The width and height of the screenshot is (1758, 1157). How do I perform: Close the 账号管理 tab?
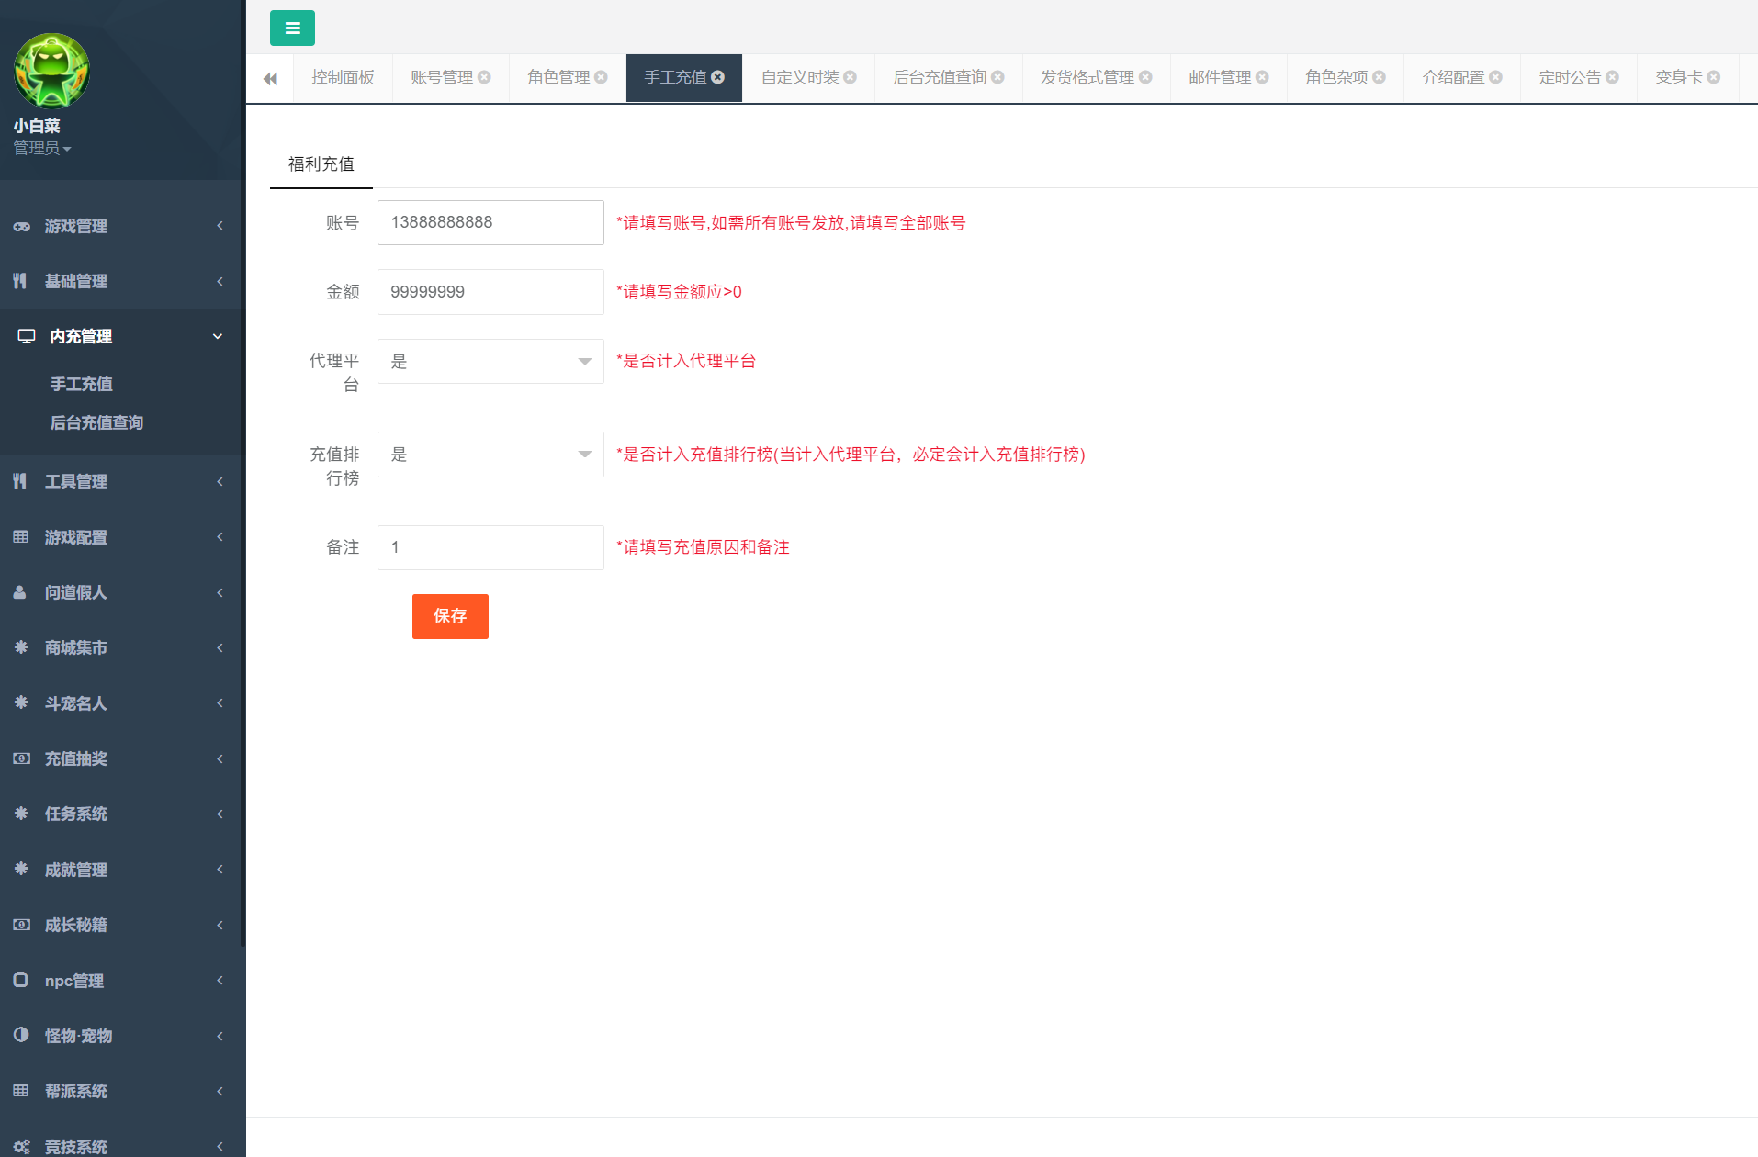tap(484, 78)
